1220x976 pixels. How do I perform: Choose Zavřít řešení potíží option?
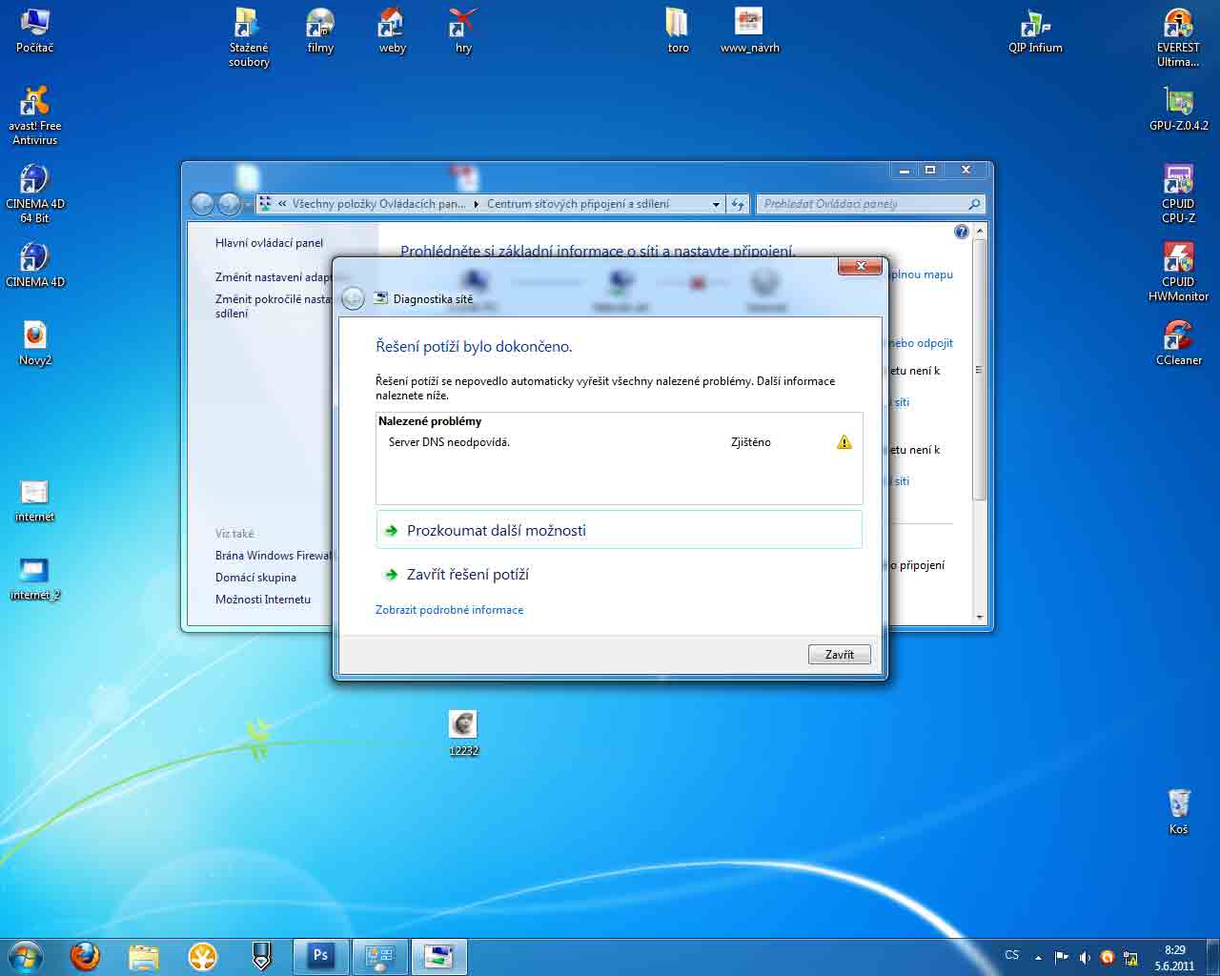coord(467,574)
